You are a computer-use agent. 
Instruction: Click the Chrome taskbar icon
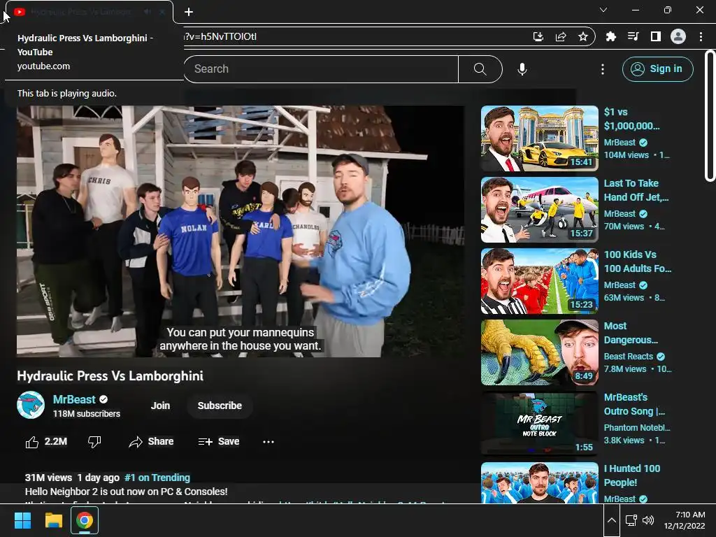click(x=85, y=520)
